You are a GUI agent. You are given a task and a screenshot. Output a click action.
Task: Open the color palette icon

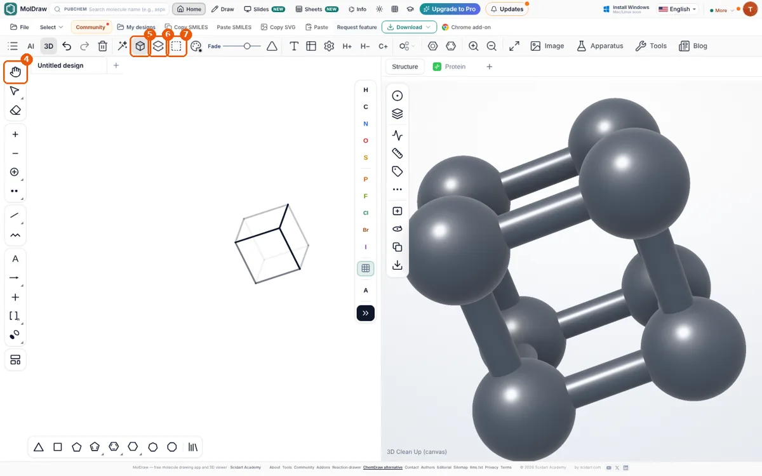tap(196, 46)
